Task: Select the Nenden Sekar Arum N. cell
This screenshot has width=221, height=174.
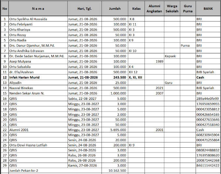Action: click(38, 93)
